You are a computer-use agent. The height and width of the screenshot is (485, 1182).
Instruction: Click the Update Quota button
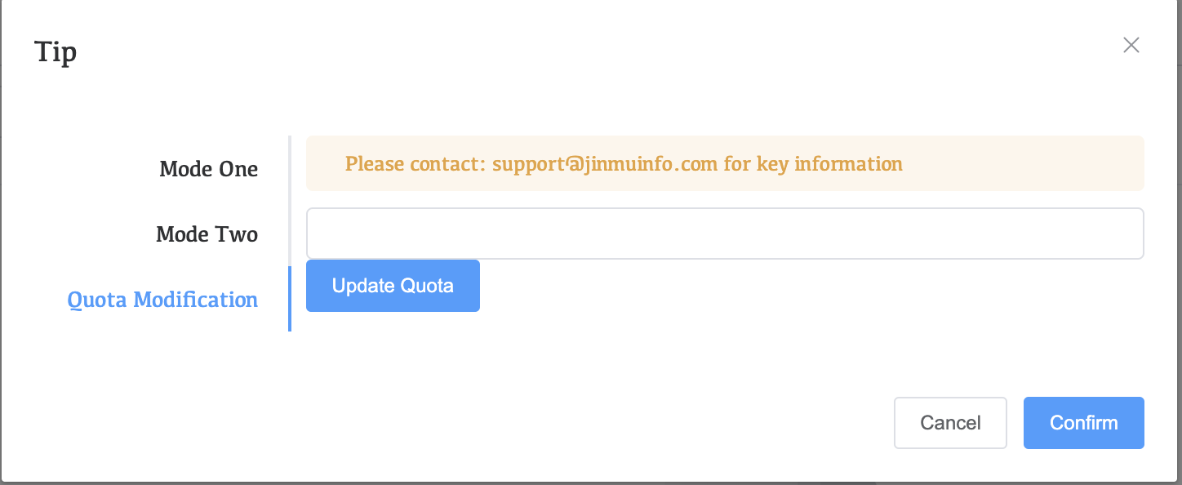pos(393,286)
